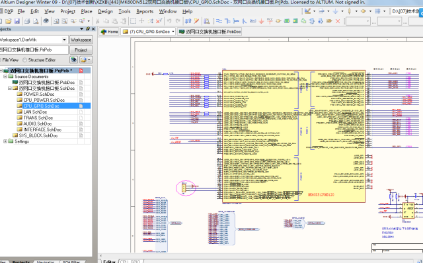The width and height of the screenshot is (423, 263).
Task: Open the File menu
Action: [x=21, y=11]
